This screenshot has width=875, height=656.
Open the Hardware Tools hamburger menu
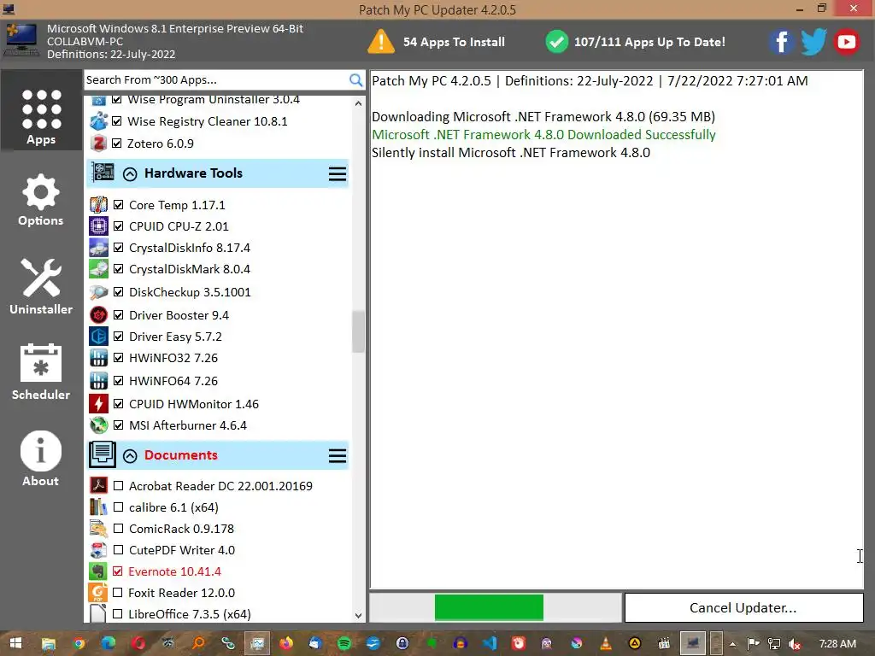pyautogui.click(x=337, y=174)
